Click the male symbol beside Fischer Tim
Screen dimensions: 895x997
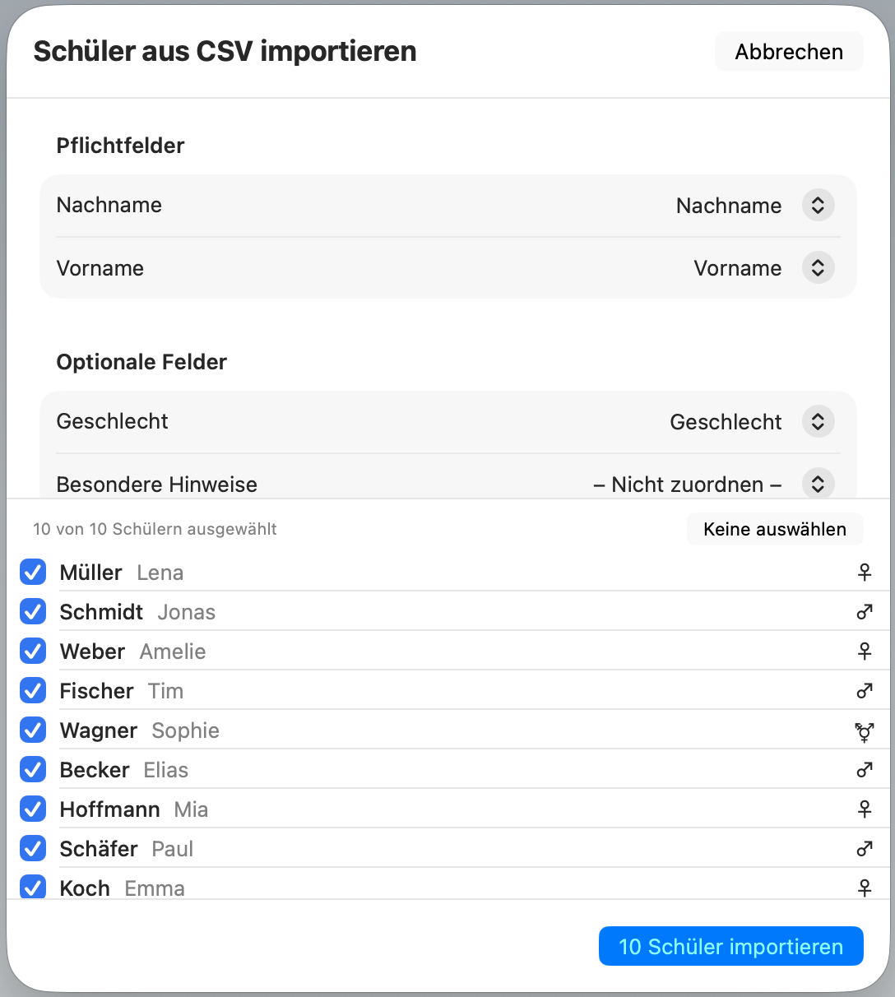[865, 690]
